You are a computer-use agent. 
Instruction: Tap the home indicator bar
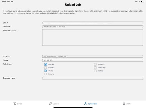(73, 108)
